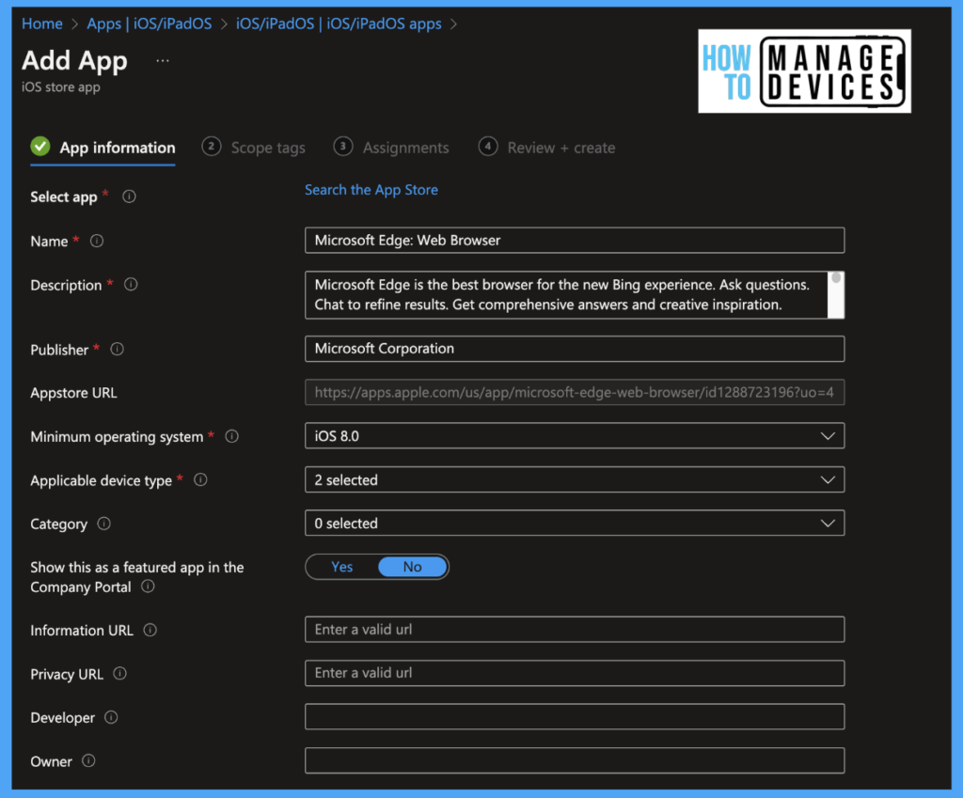Click the Information URL input field
Viewport: 963px width, 798px height.
coord(575,629)
